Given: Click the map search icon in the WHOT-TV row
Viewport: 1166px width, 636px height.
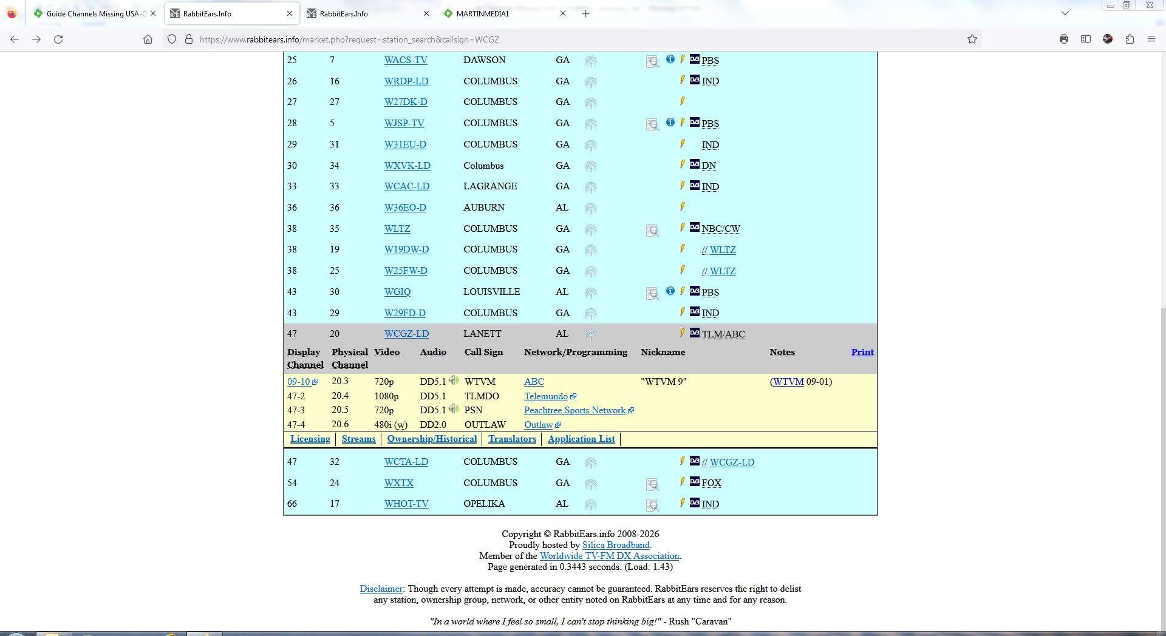Looking at the screenshot, I should (652, 505).
